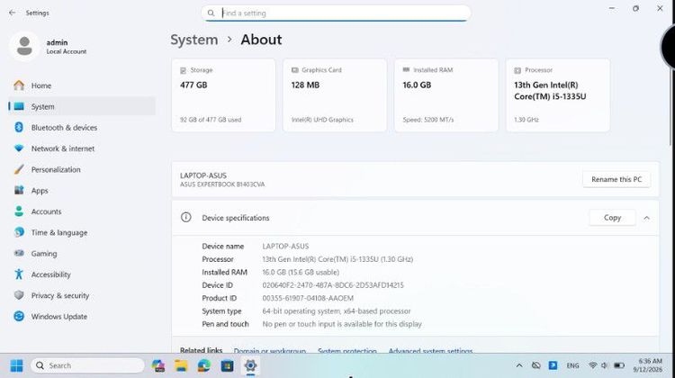Image resolution: width=675 pixels, height=378 pixels.
Task: Open the Graphics Card 128 MB card
Action: 335,95
